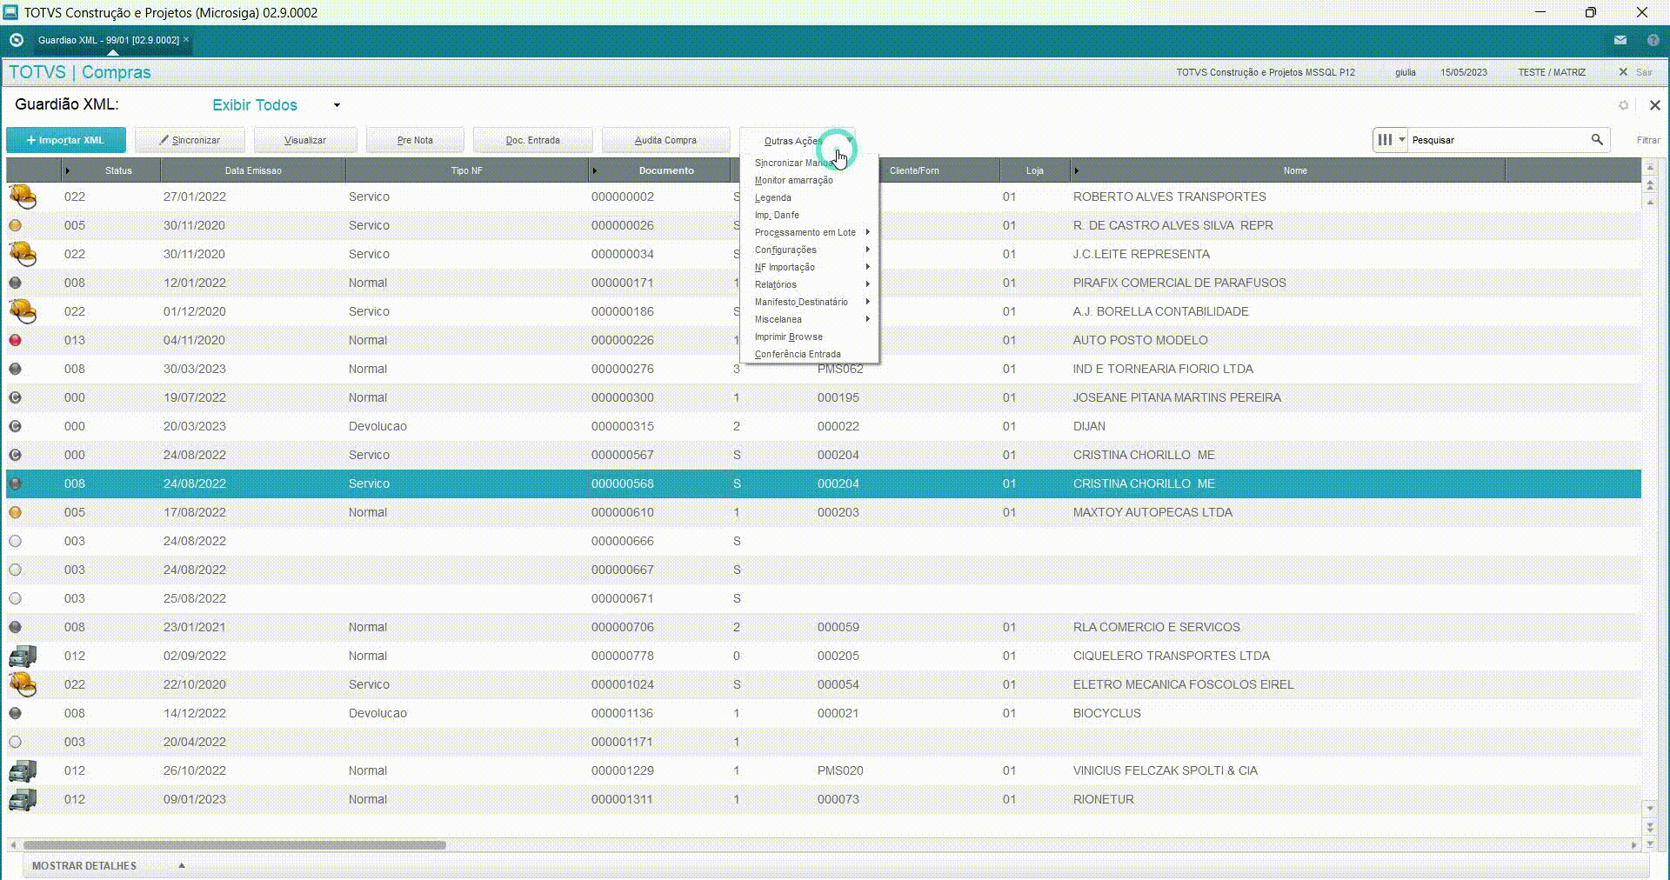Click the Doc. Entrada button

click(x=533, y=140)
